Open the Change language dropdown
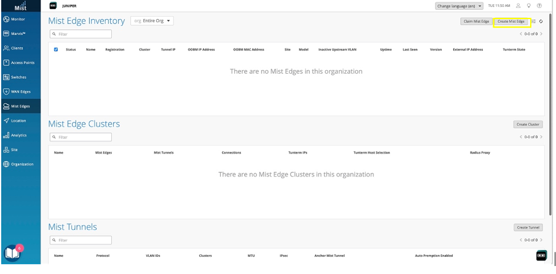This screenshot has width=556, height=274. 459,6
